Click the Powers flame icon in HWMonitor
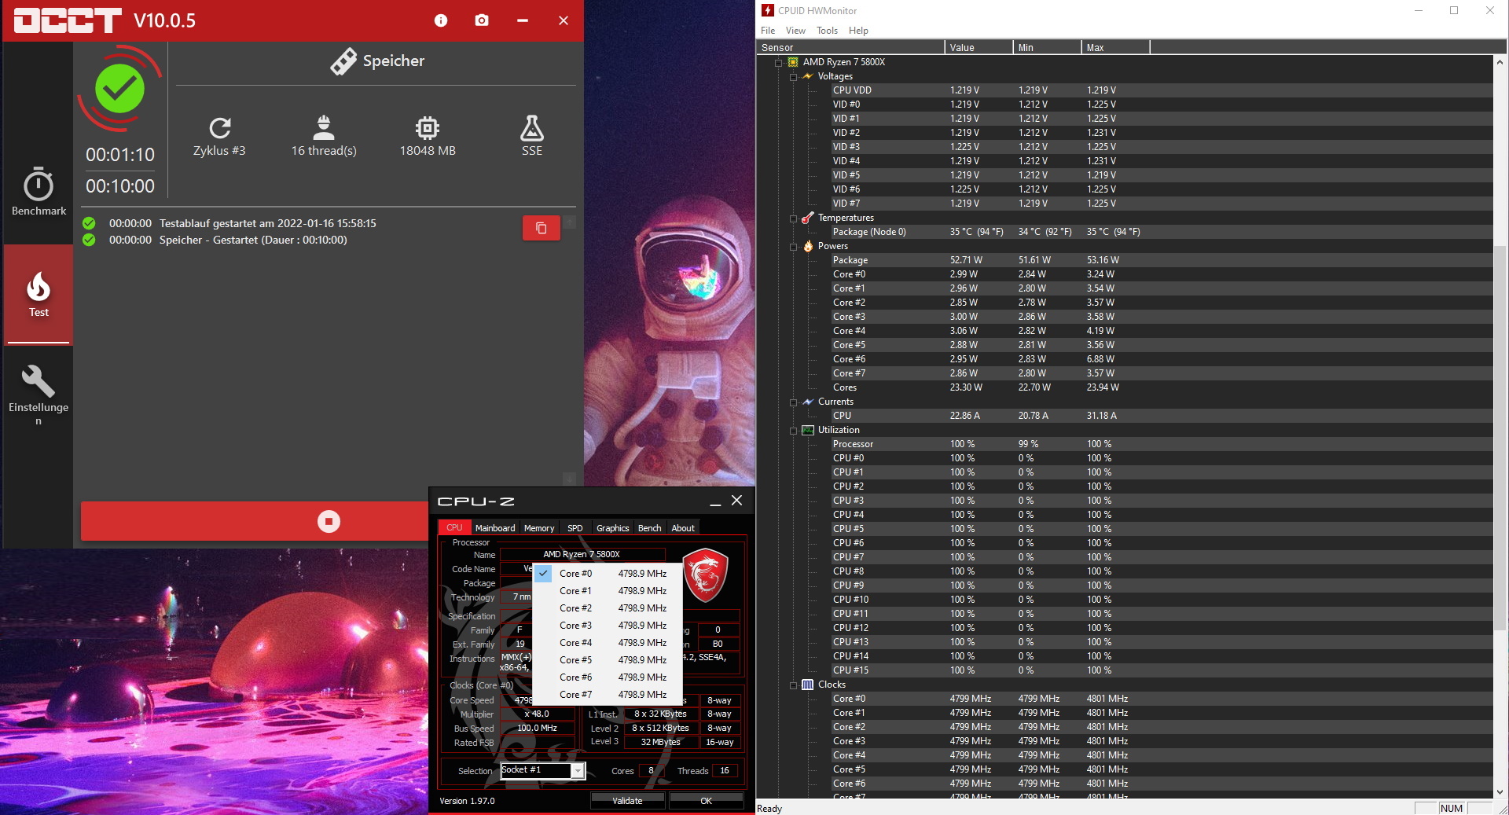The width and height of the screenshot is (1509, 815). [x=808, y=246]
